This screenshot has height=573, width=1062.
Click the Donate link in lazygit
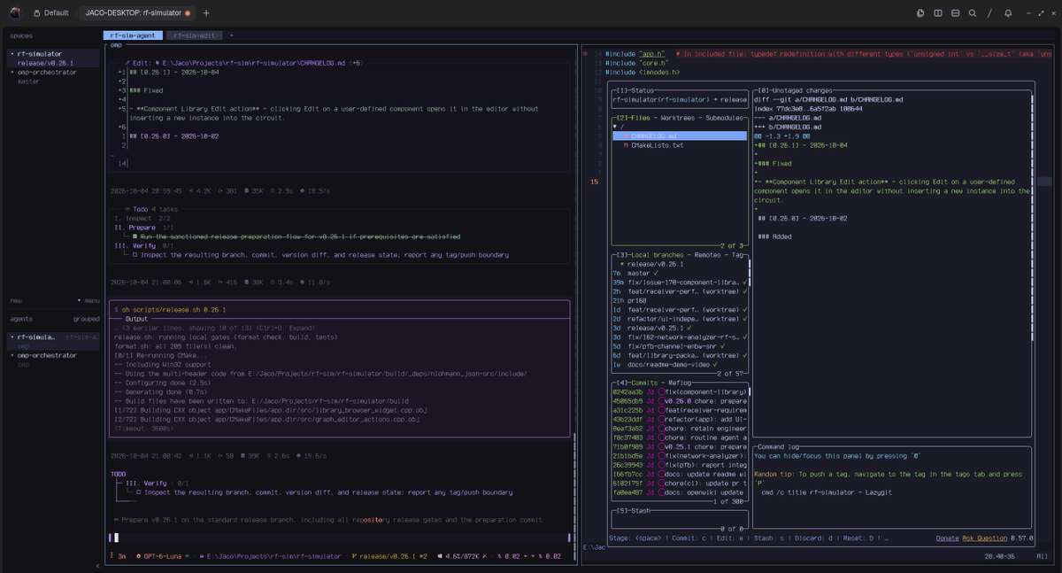click(x=947, y=538)
